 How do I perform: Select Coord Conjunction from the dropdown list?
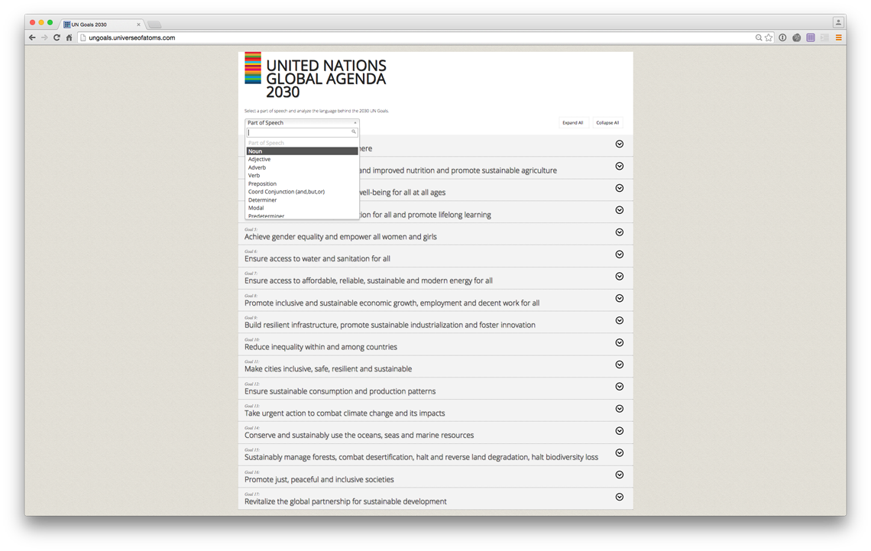(x=303, y=192)
